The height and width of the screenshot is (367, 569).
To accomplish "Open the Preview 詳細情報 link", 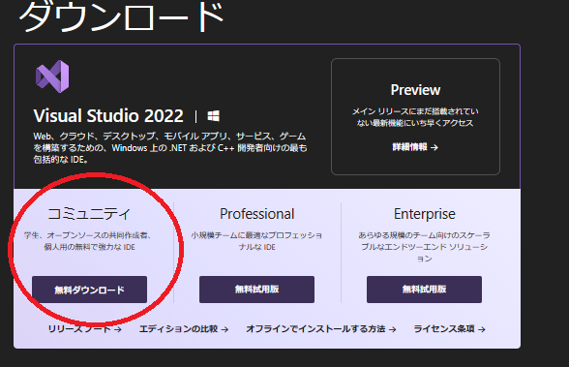I will 415,147.
